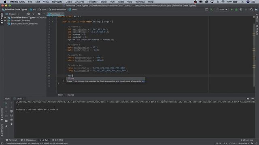Open the Run tool window button
This screenshot has width=259, height=145.
44,140
